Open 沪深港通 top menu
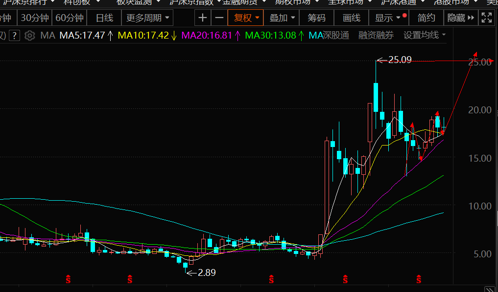The width and height of the screenshot is (498, 292). pos(403,2)
